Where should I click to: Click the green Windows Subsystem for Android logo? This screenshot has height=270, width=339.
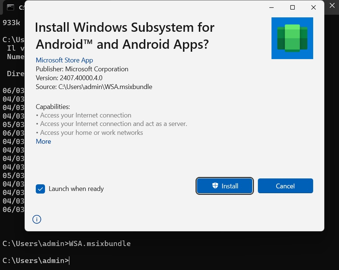[x=292, y=38]
